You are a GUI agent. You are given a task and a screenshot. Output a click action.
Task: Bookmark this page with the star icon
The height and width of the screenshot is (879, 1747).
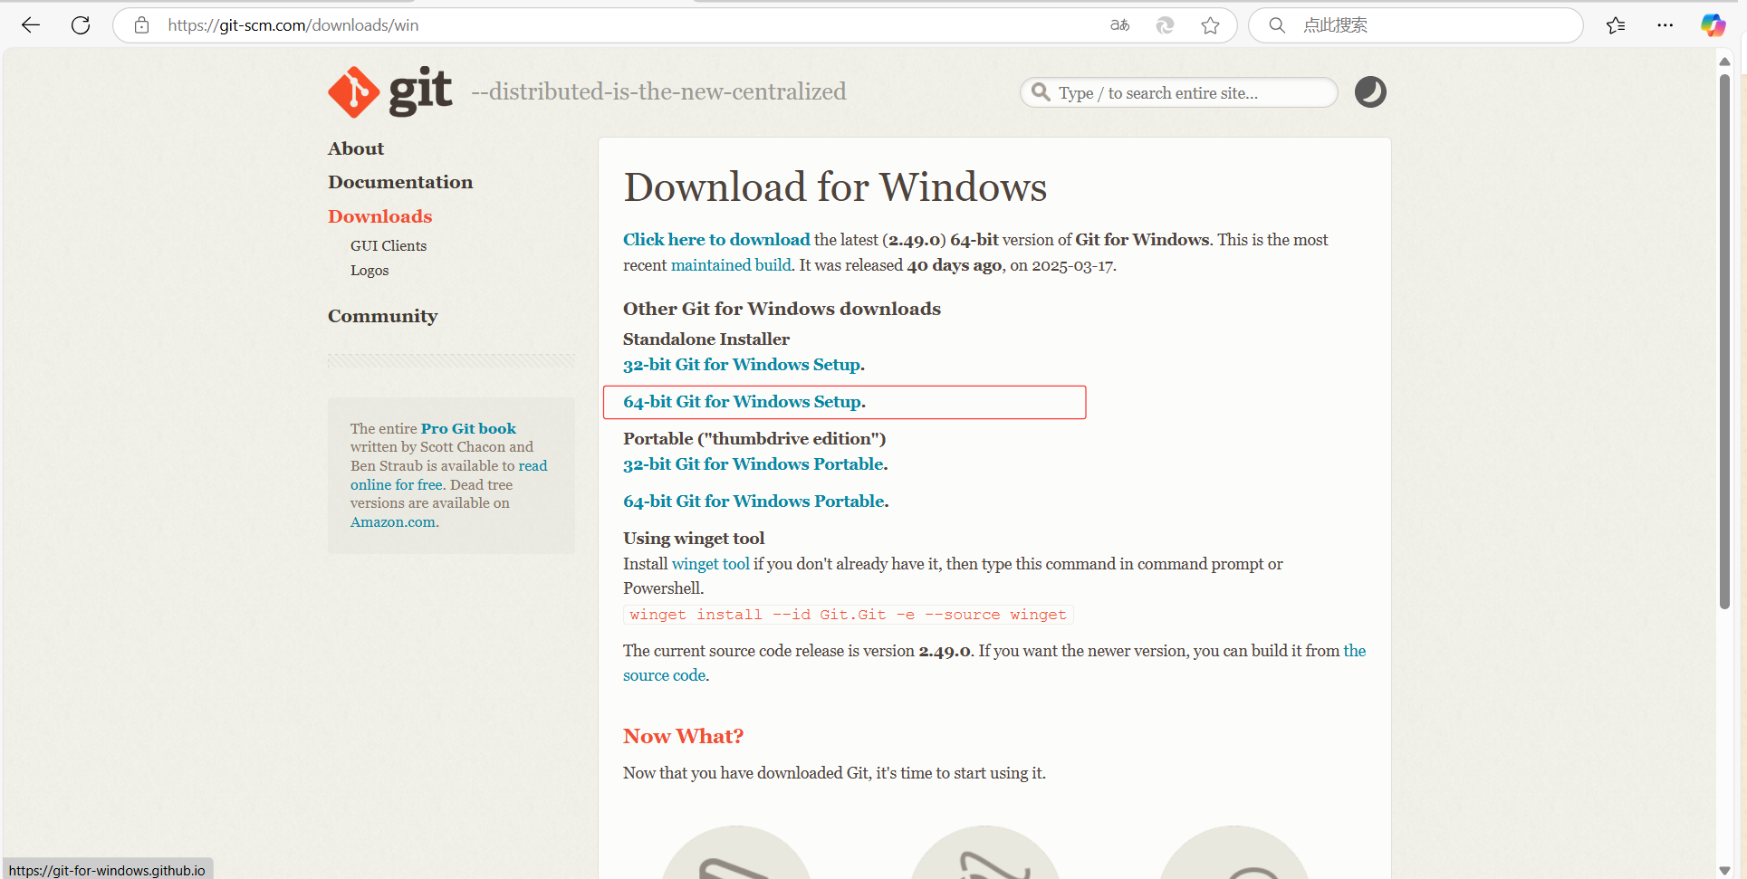1210,25
